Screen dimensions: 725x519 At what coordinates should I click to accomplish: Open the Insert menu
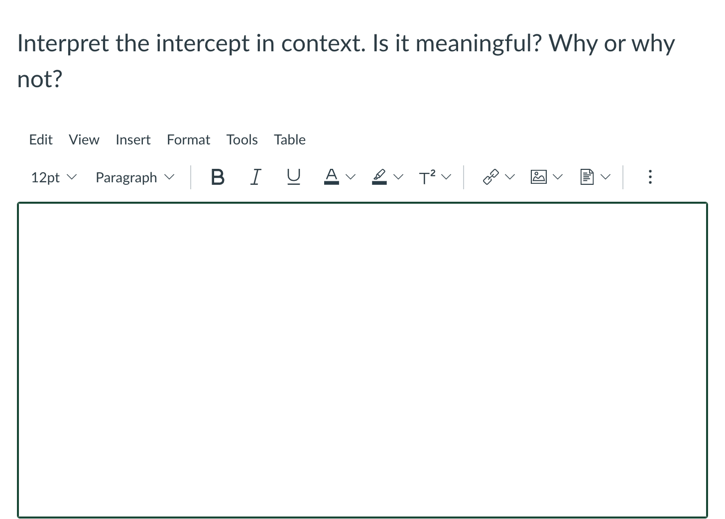click(133, 139)
